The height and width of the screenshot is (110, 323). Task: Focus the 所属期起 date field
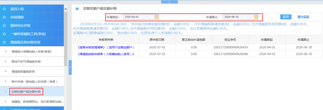[x=141, y=17]
